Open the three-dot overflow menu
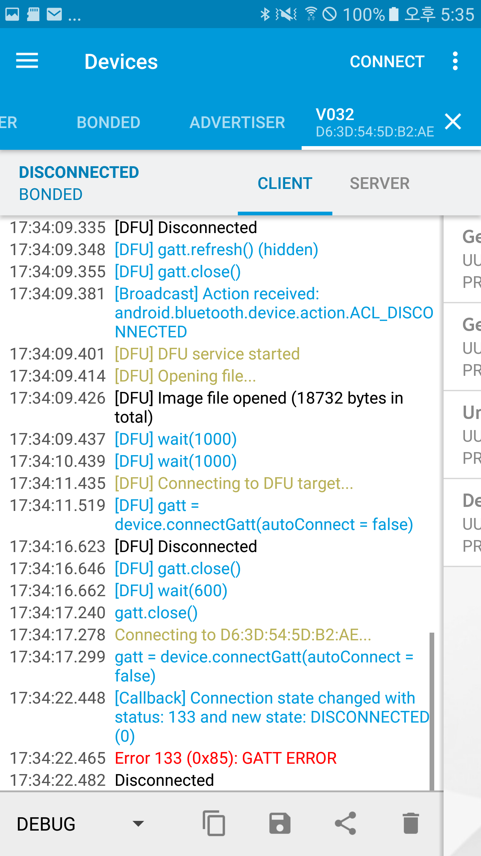Viewport: 481px width, 856px height. pos(455,61)
